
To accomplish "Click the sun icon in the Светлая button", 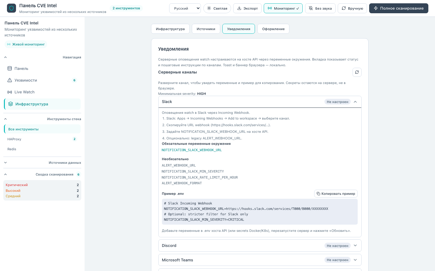I will tap(209, 8).
